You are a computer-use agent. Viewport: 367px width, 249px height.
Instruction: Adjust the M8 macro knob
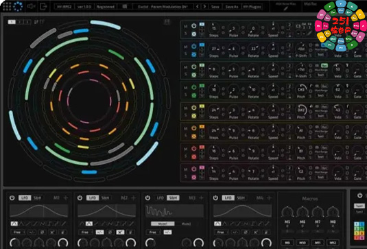pos(333,212)
